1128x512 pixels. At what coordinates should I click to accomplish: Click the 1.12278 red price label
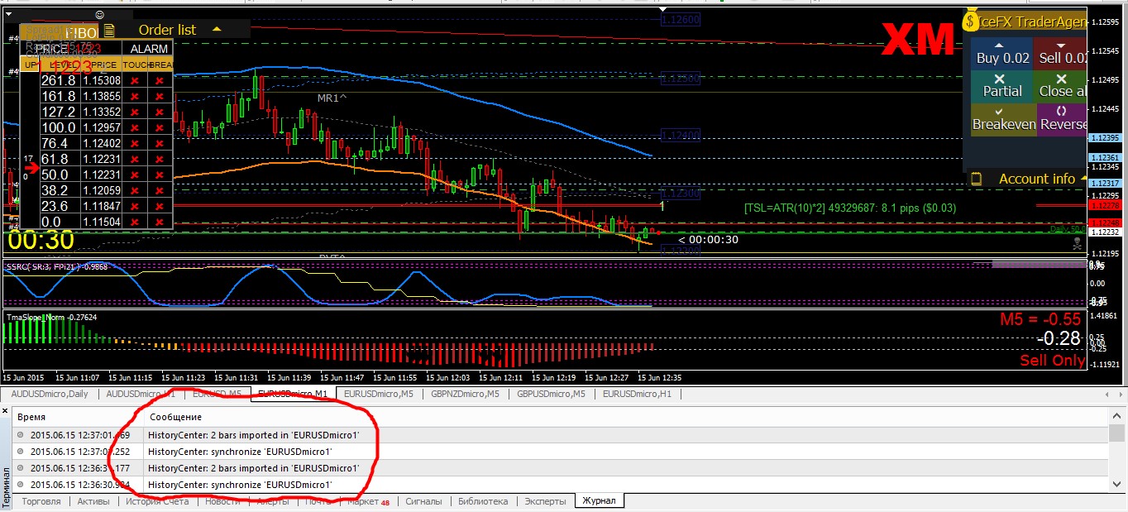(x=1104, y=204)
